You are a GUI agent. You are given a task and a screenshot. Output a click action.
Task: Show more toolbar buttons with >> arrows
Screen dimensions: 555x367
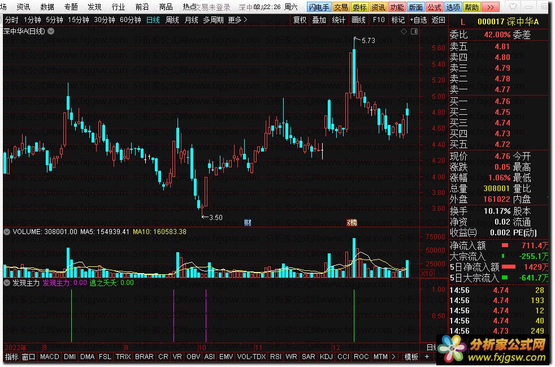[x=490, y=7]
